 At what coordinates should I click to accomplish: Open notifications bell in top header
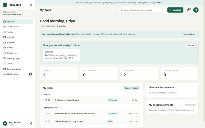point(188,10)
